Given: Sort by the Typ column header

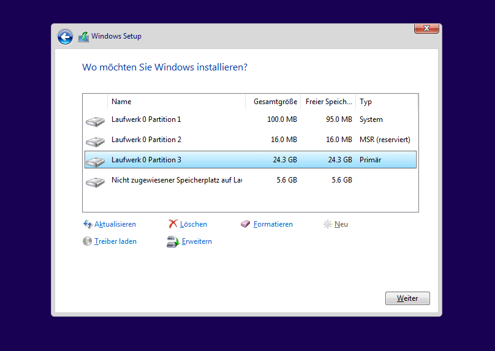Looking at the screenshot, I should point(387,102).
